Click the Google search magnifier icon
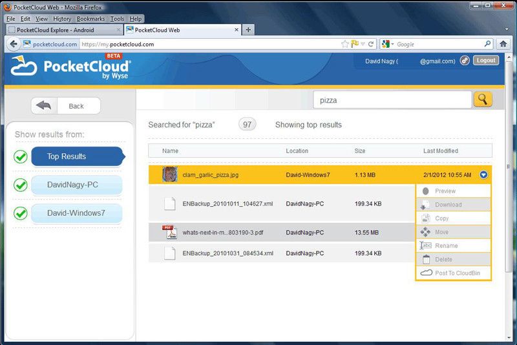 coord(487,43)
